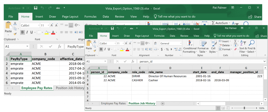Click Decrease Decimal in the front window
The height and width of the screenshot is (112, 268).
tap(180, 50)
